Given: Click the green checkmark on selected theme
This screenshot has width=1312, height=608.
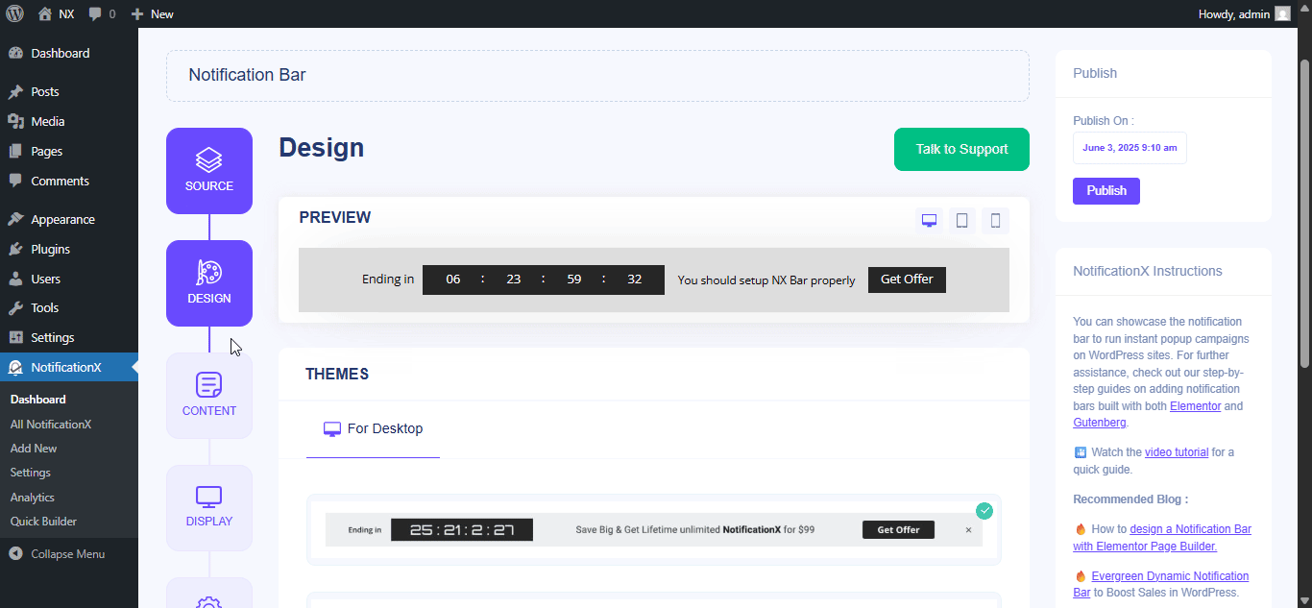Looking at the screenshot, I should pos(984,511).
